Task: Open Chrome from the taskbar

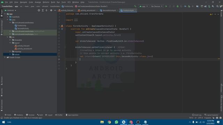Action: coord(109,122)
